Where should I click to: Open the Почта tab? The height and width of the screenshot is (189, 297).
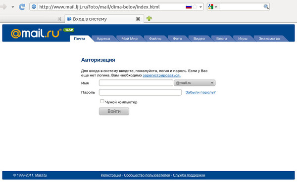tap(80, 38)
